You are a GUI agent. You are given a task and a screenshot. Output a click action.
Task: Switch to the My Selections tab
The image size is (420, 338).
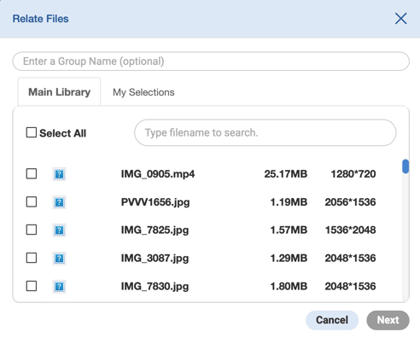pyautogui.click(x=143, y=92)
